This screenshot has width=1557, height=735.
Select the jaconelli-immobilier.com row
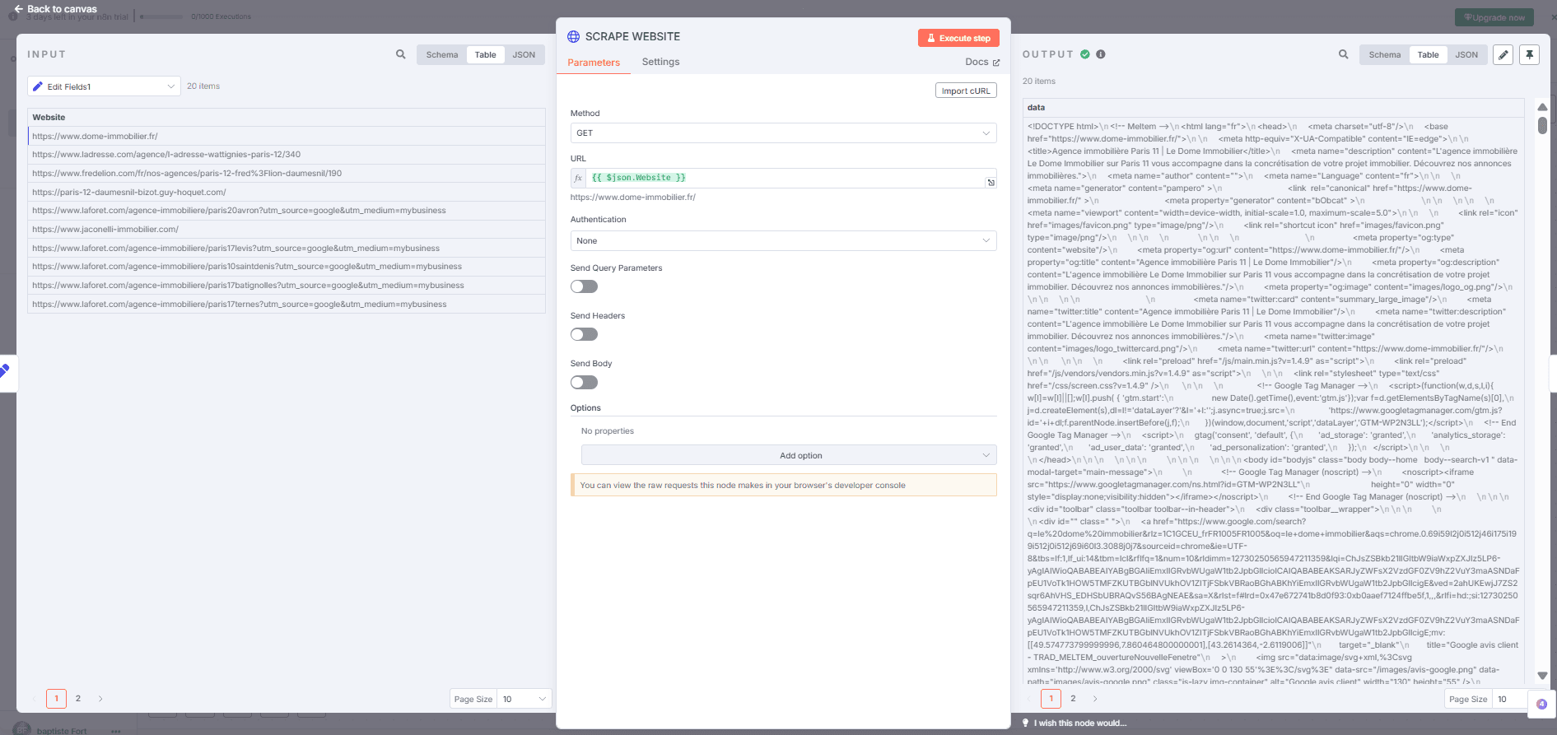287,229
